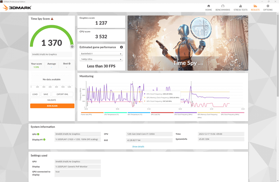Click the Average column header

52,64
